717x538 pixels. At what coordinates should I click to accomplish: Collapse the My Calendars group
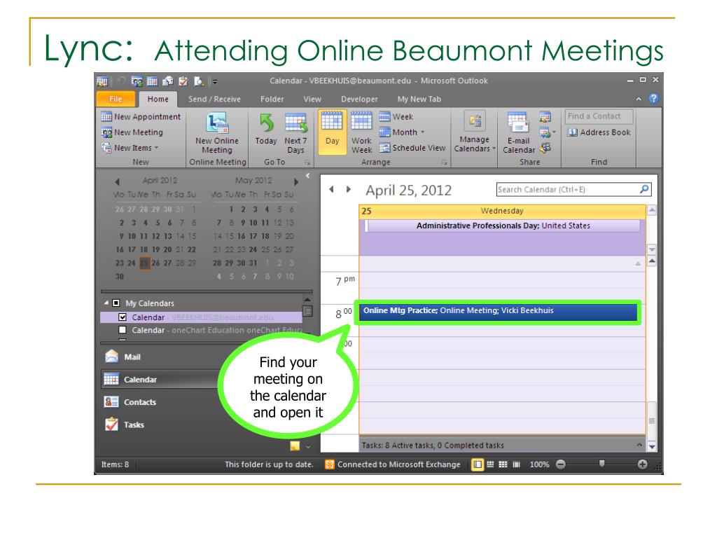tap(106, 303)
